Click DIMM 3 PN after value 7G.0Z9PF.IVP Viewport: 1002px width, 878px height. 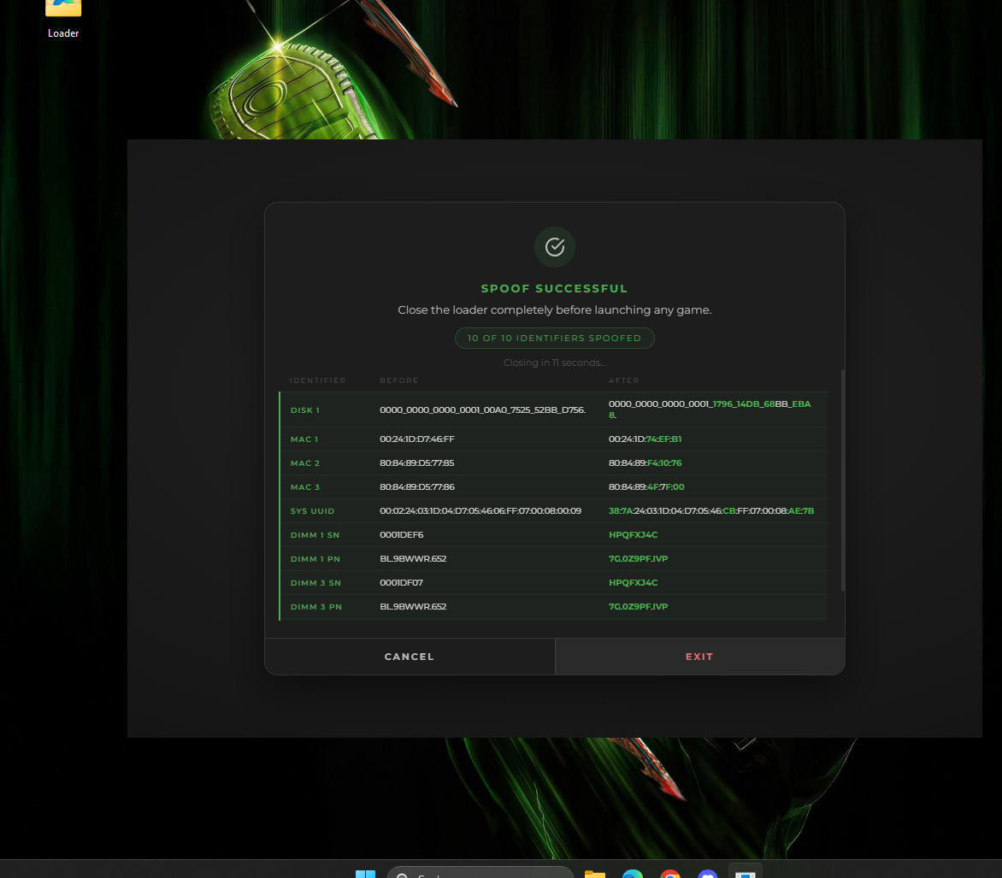coord(638,606)
